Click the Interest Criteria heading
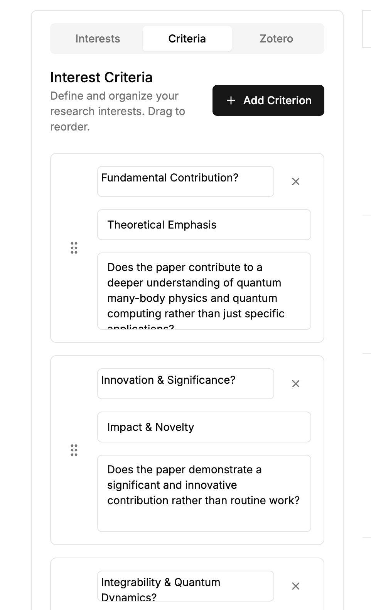This screenshot has width=371, height=610. pos(101,78)
